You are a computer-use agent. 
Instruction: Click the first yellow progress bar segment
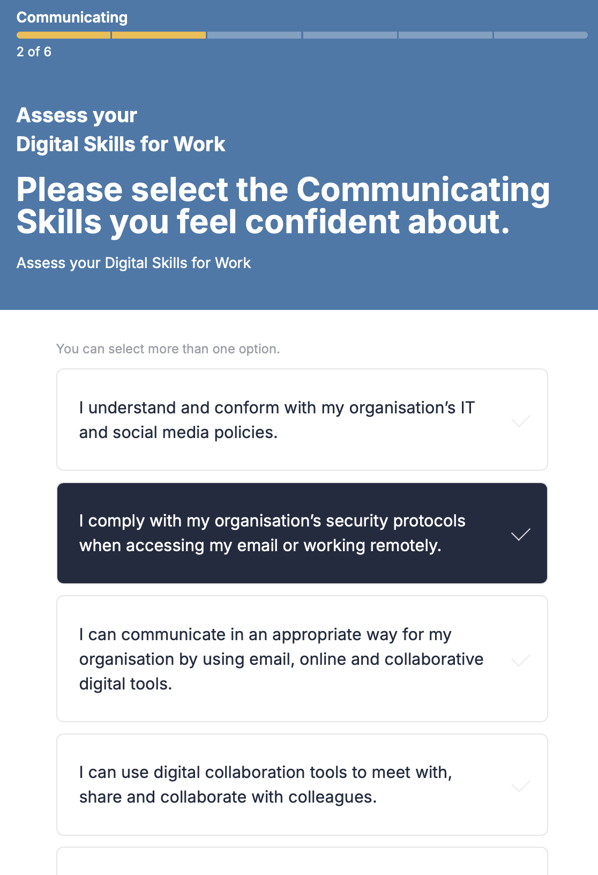pos(63,35)
